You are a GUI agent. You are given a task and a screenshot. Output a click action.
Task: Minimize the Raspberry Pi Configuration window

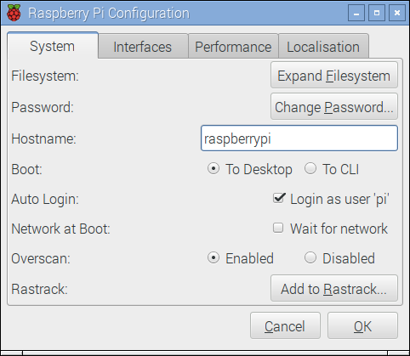click(356, 13)
